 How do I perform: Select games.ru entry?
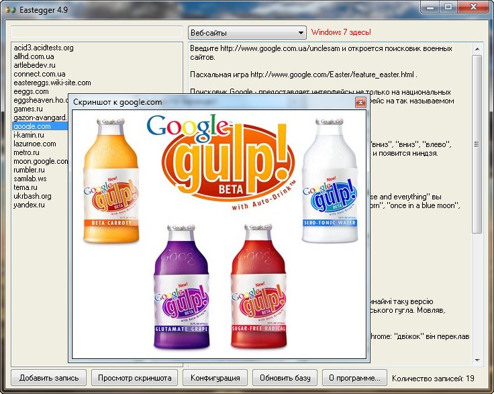[28, 109]
